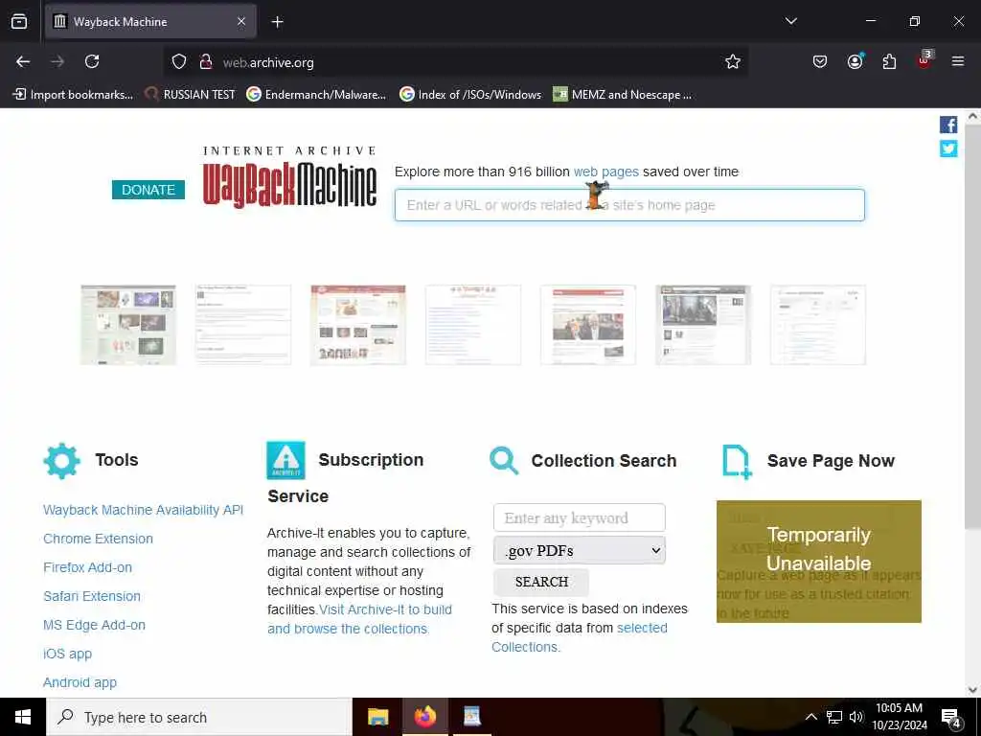
Task: Open Firefox application hamburger menu
Action: pos(958,61)
